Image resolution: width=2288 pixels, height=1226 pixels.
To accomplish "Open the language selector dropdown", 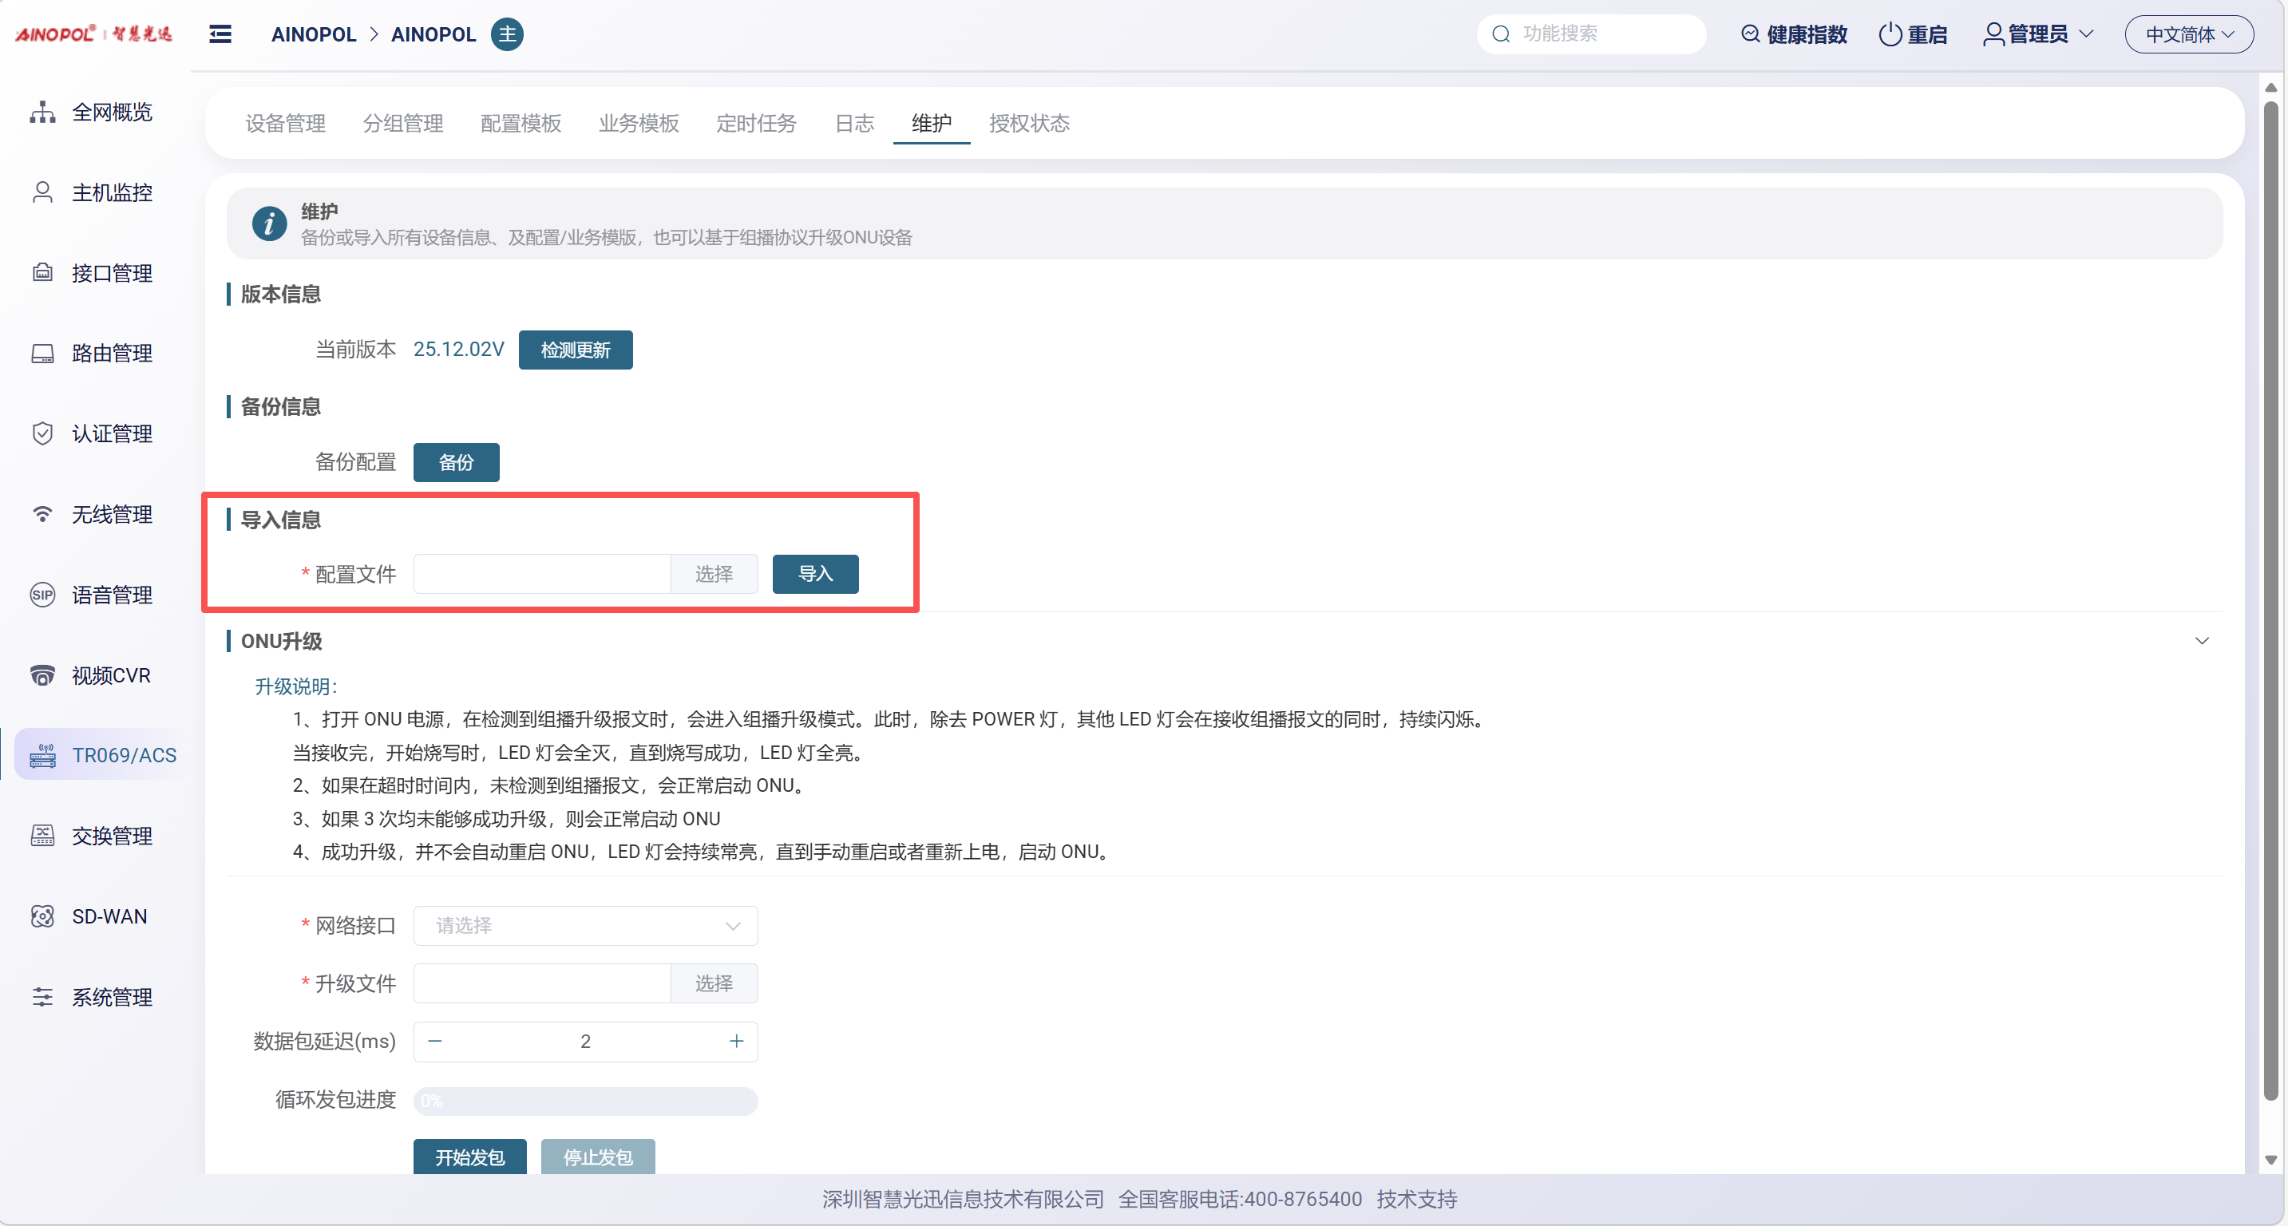I will [2188, 34].
